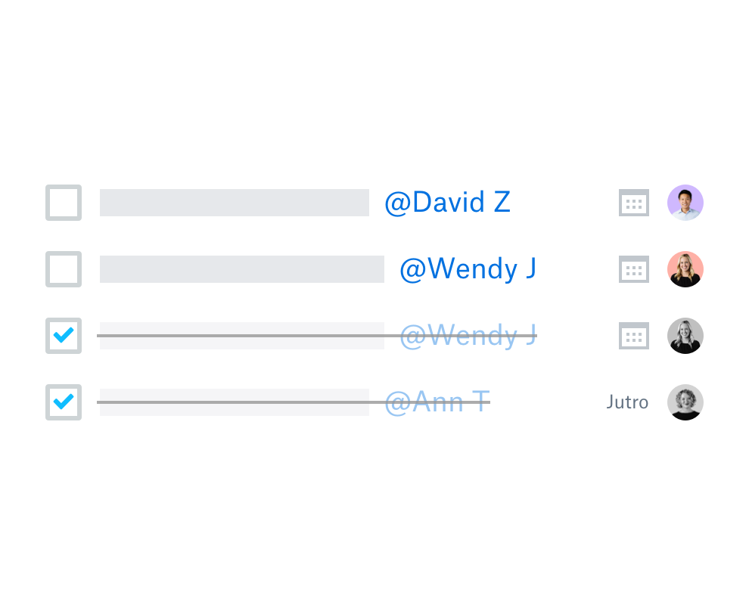Click the @David Z mention

448,203
